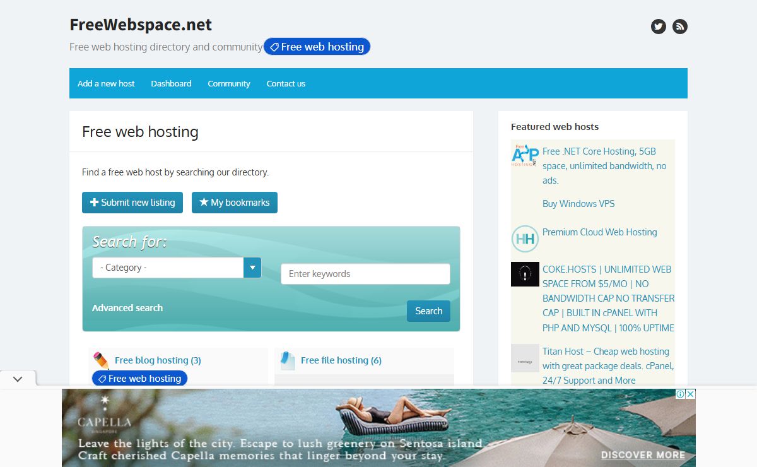Open the Community menu item
Viewport: 757px width, 467px height.
coord(229,83)
